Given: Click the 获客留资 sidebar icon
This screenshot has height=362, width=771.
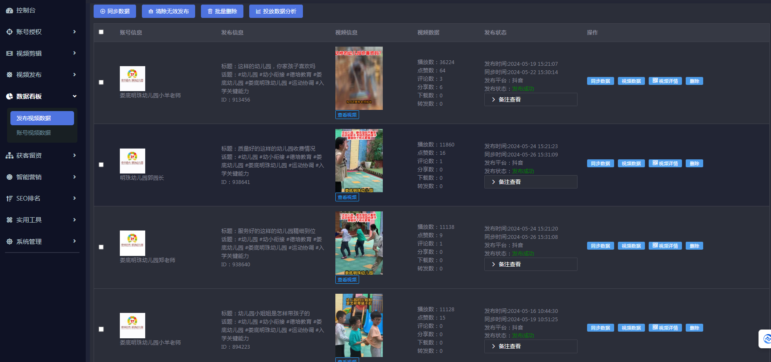Looking at the screenshot, I should [9, 156].
